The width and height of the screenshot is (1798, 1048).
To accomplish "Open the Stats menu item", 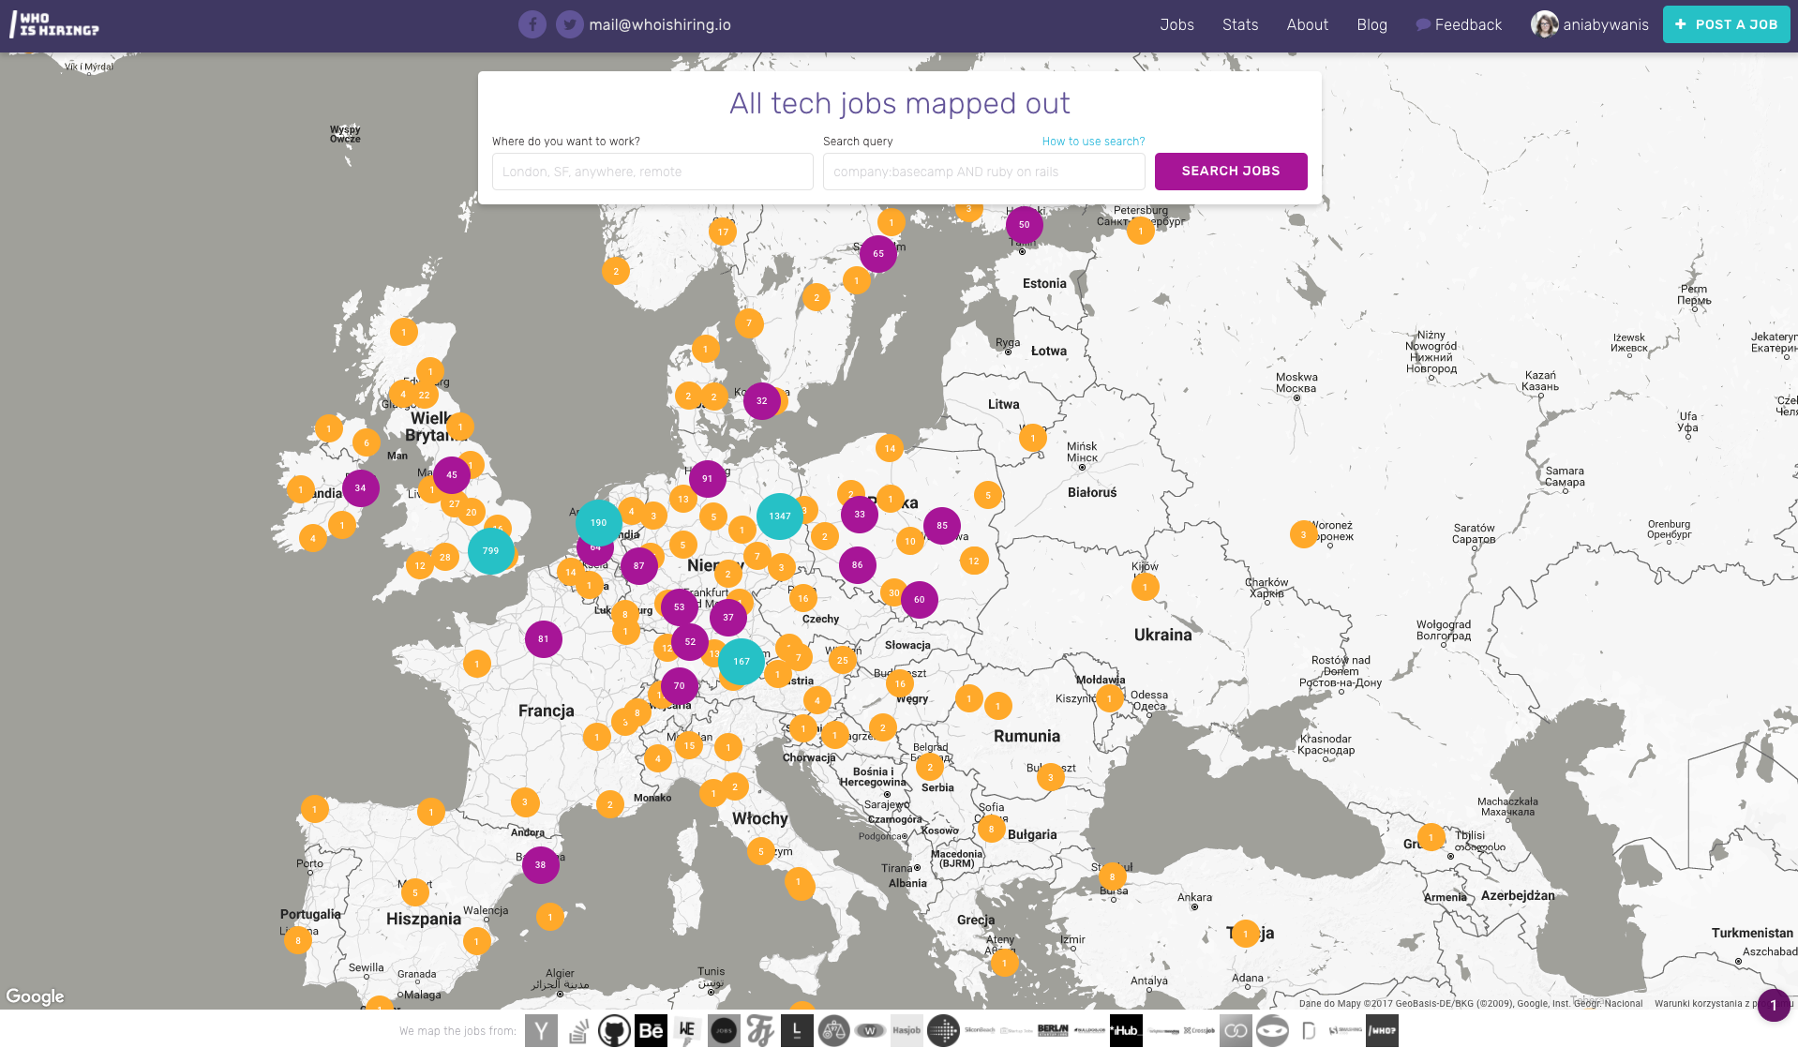I will [1240, 24].
